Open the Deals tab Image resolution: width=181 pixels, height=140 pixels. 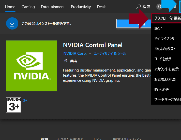(x=101, y=7)
